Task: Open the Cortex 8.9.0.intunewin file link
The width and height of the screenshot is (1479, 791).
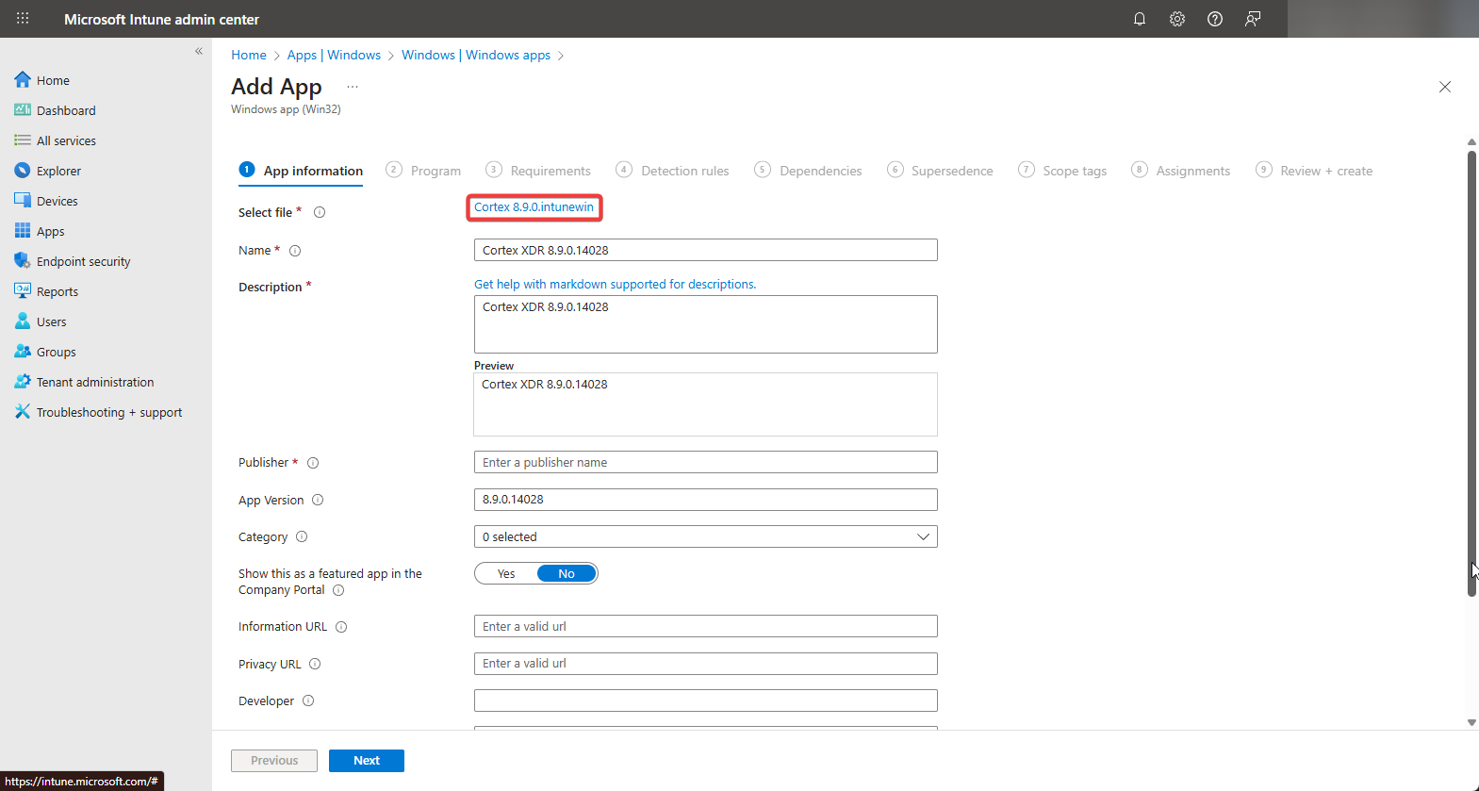Action: tap(534, 207)
